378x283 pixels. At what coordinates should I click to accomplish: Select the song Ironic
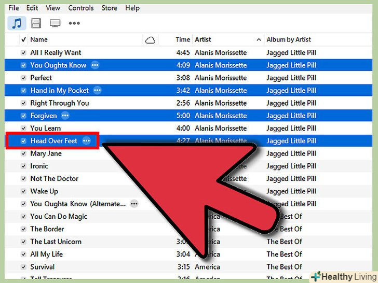click(39, 166)
